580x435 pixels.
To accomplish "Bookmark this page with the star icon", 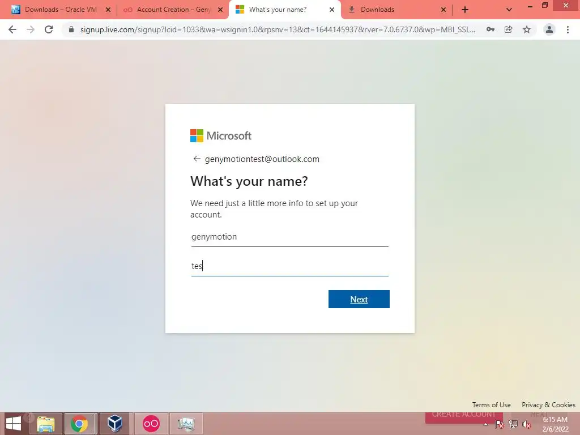I will 527,29.
